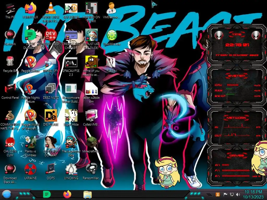This screenshot has height=200, width=267.
Task: Click the CPU usage bar in System widget
Action: coord(233,85)
